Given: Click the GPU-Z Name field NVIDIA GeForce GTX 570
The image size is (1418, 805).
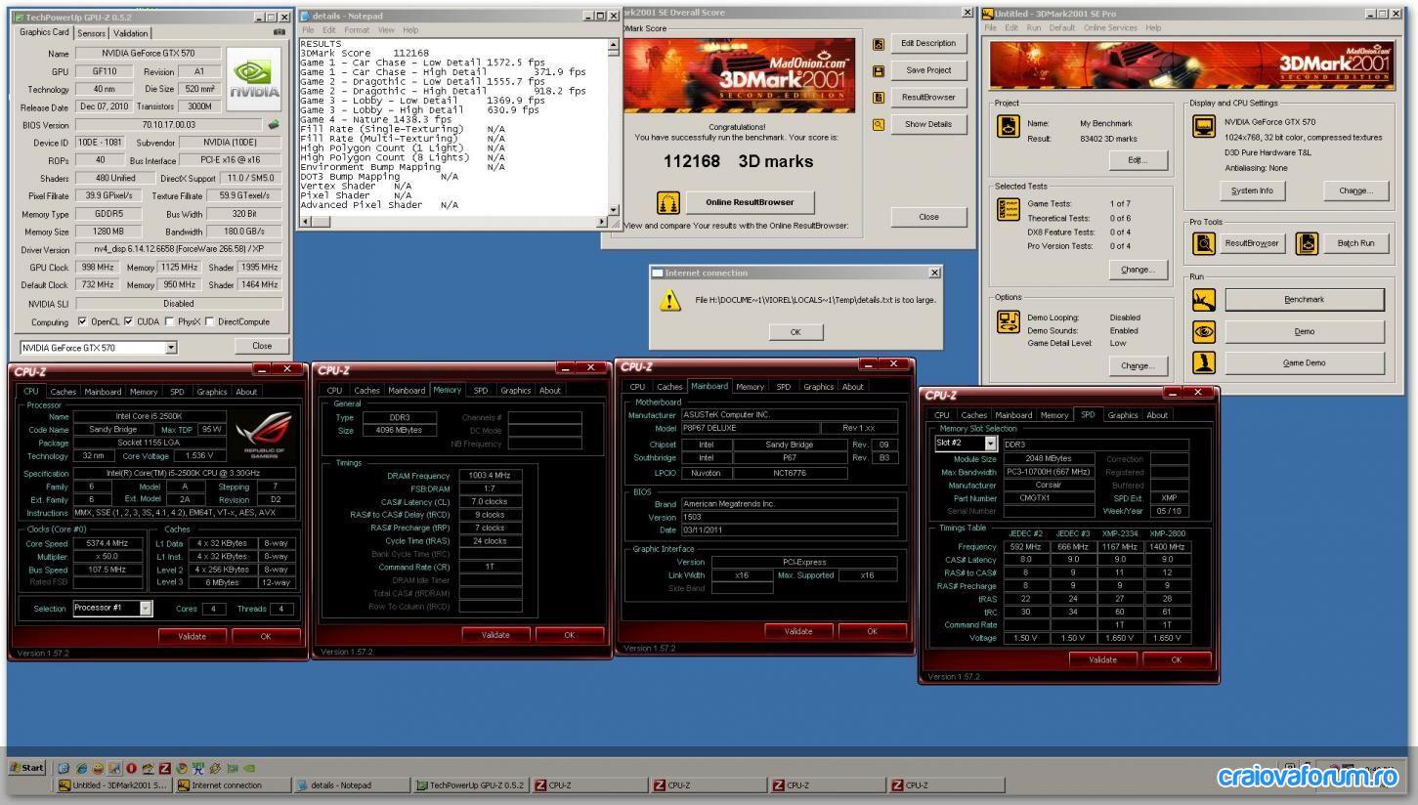Looking at the screenshot, I should click(x=150, y=54).
